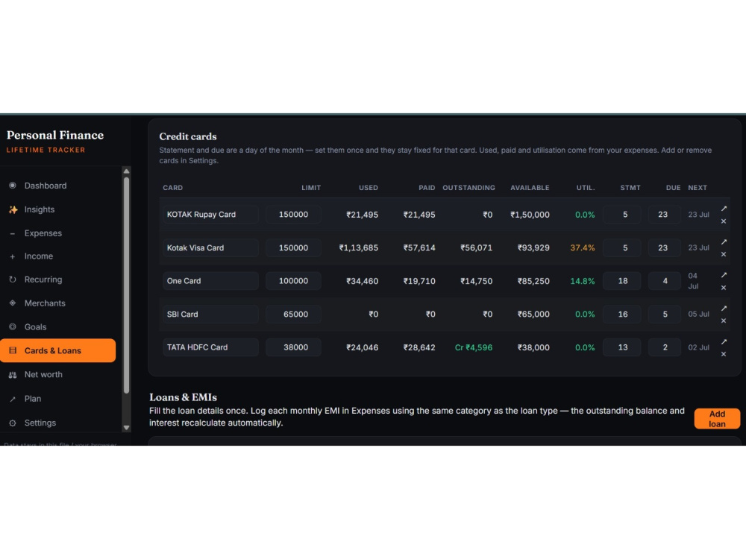This screenshot has width=746, height=559.
Task: Open Settings in the sidebar
Action: 58,423
